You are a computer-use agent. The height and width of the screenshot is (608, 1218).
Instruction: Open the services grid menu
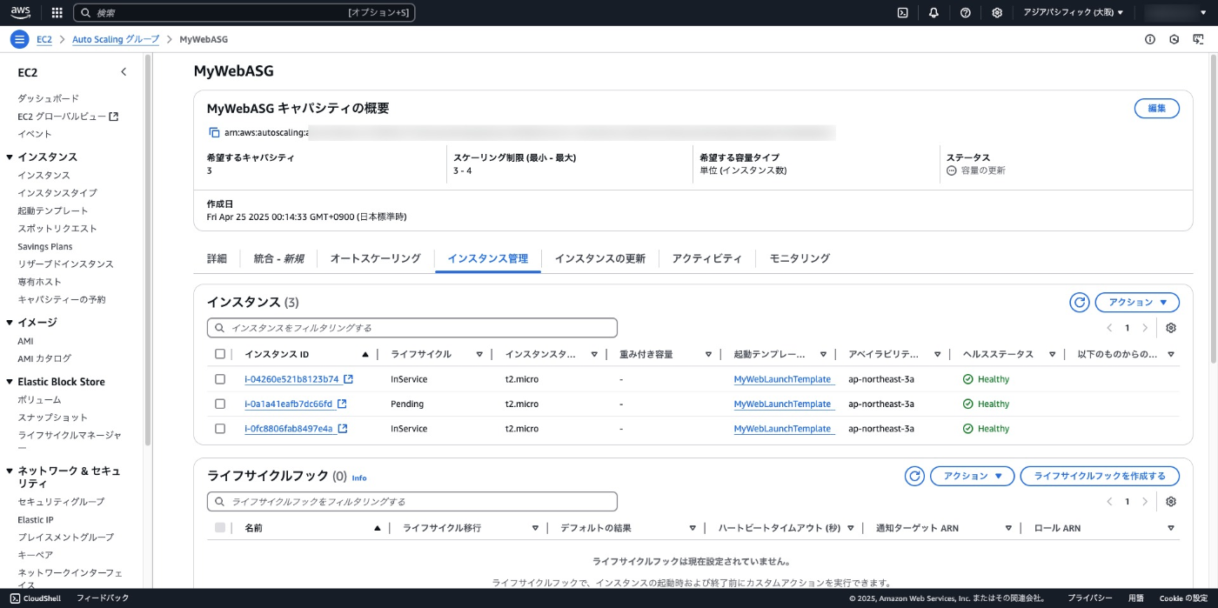pyautogui.click(x=57, y=13)
